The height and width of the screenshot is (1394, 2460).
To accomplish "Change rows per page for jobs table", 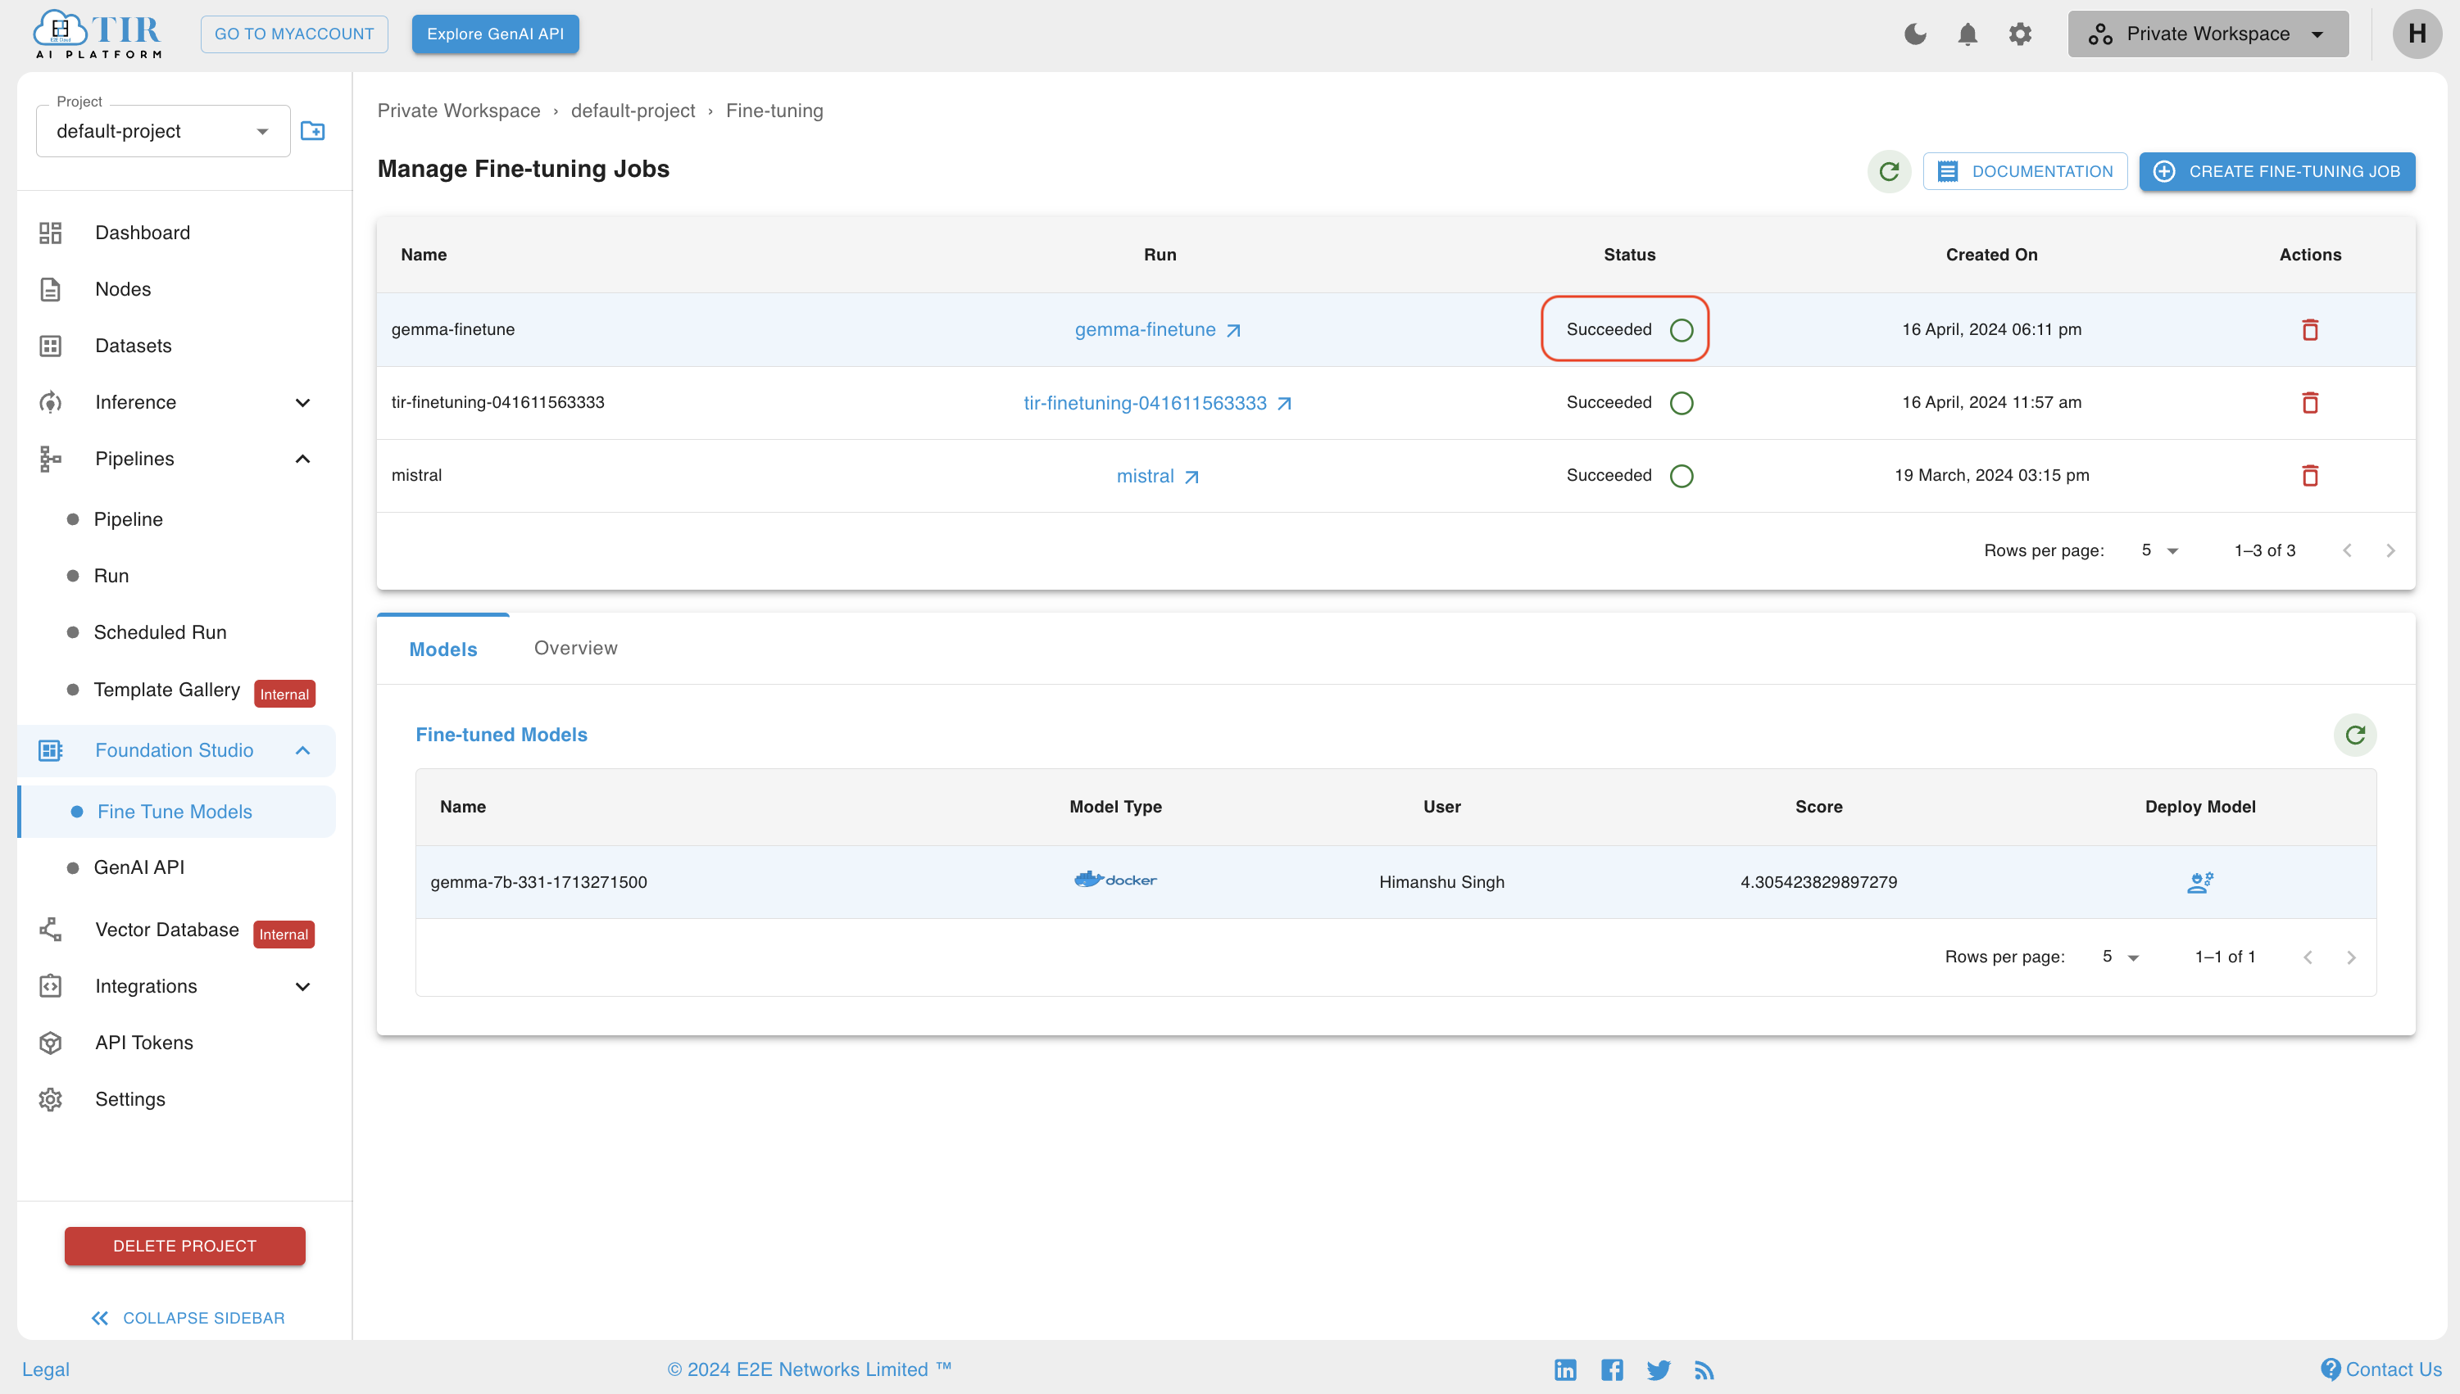I will 2159,550.
